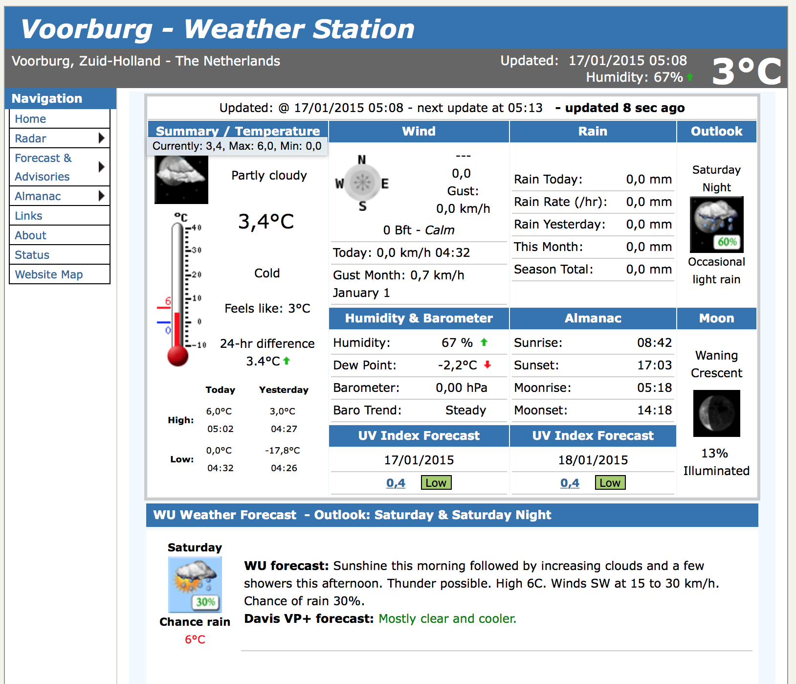
Task: Click the green humidity up arrow
Action: [x=484, y=342]
